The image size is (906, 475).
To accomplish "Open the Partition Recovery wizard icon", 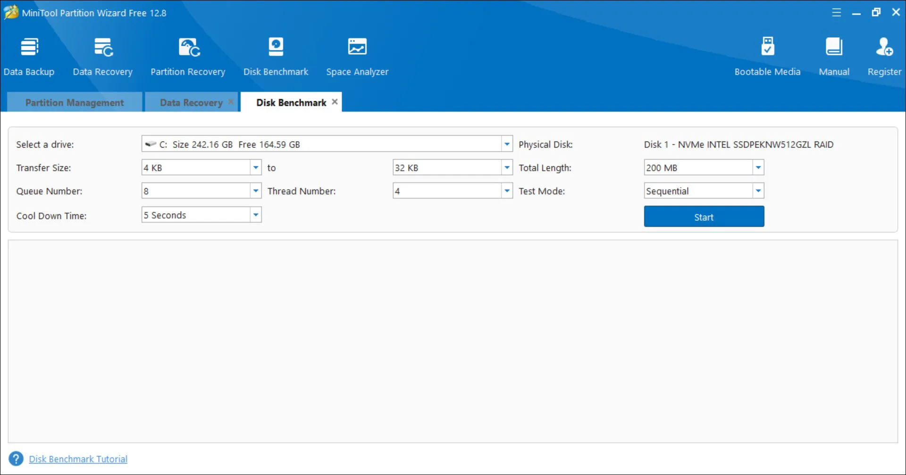I will (189, 48).
